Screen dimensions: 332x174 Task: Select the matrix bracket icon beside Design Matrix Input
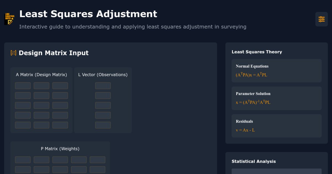[x=13, y=53]
